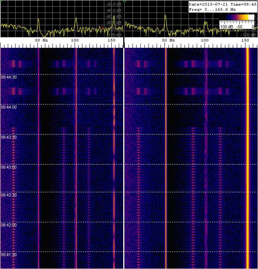The image size is (258, 269).
Task: Click the 50 Hz label on left frequency axis
Action: tap(41, 40)
